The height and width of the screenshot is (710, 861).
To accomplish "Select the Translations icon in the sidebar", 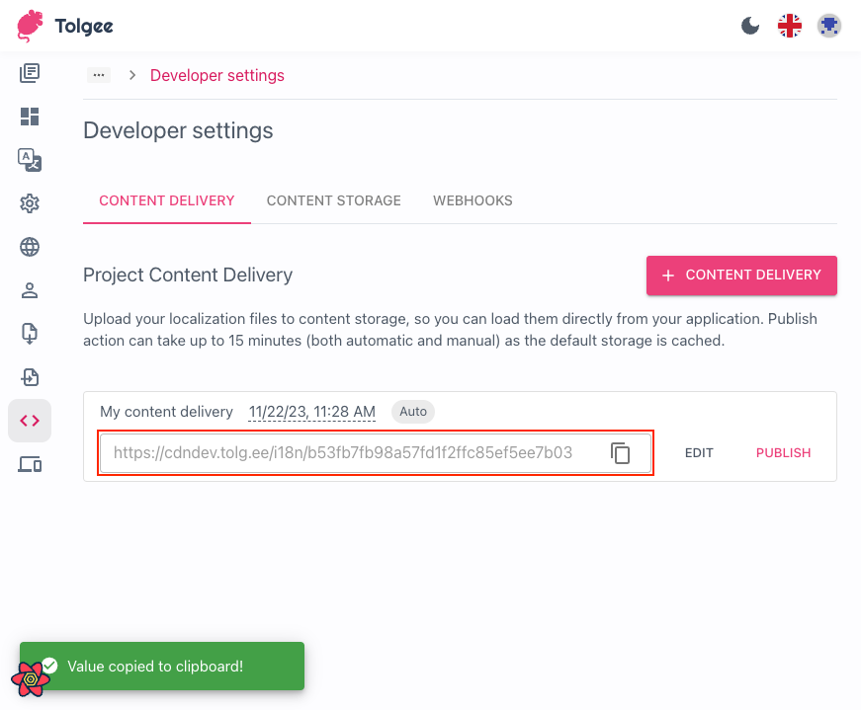I will (29, 160).
